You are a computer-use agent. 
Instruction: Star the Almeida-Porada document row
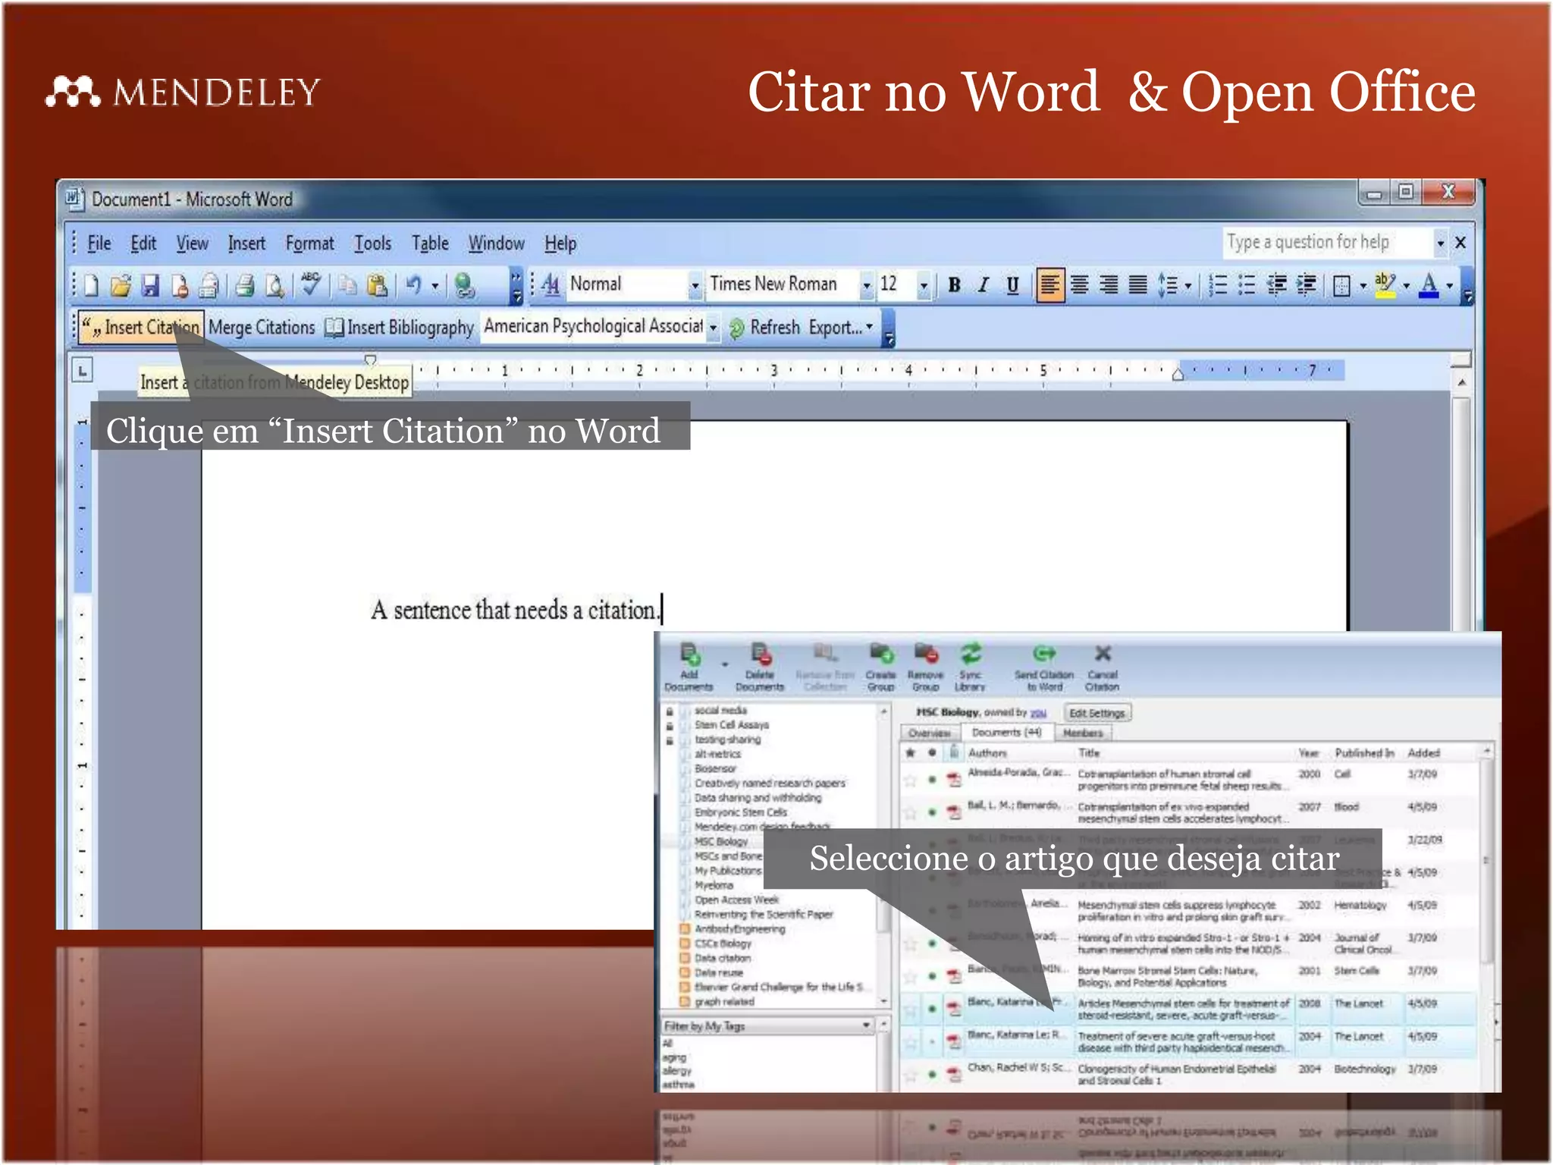pyautogui.click(x=910, y=780)
